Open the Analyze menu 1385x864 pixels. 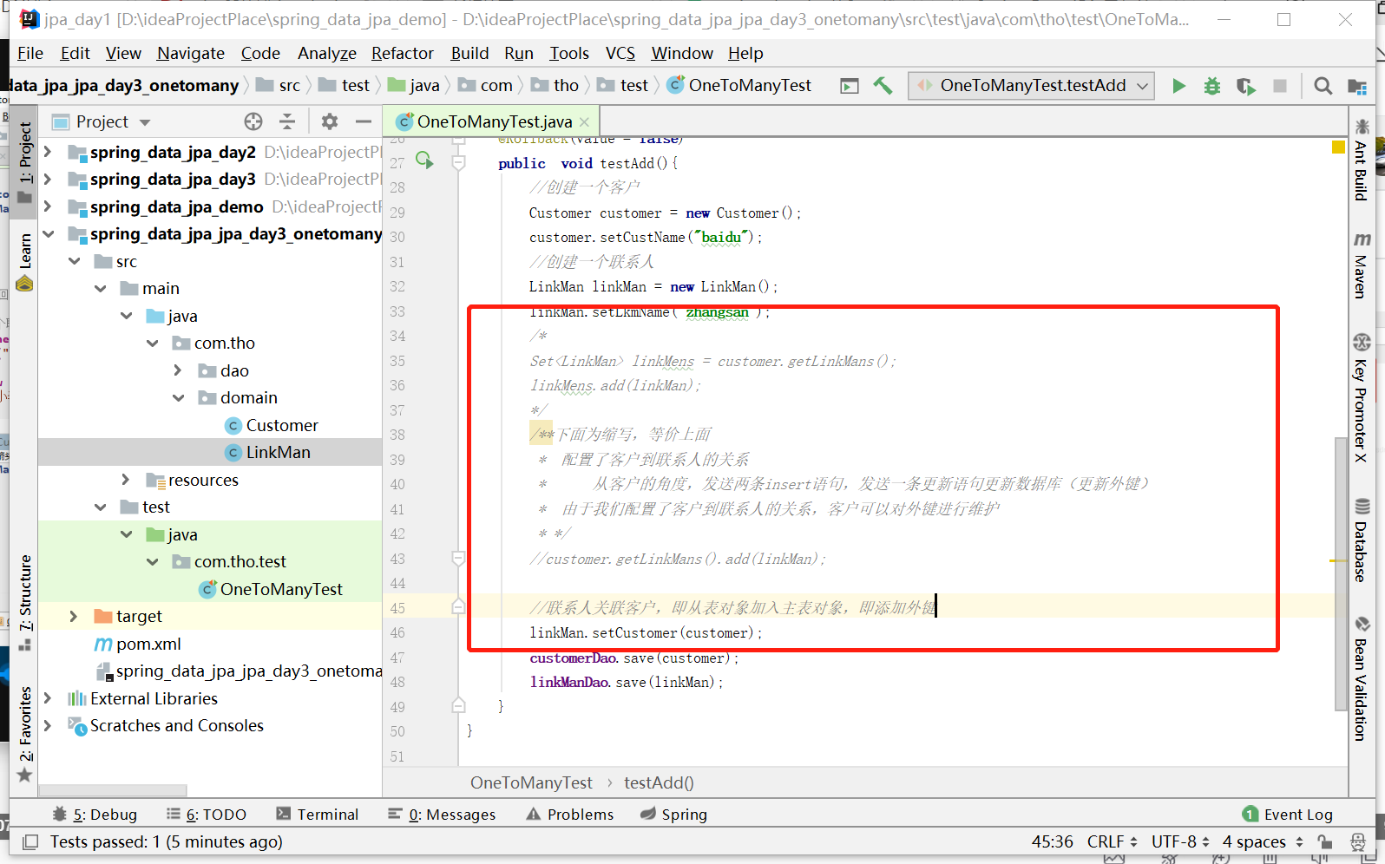click(x=327, y=54)
